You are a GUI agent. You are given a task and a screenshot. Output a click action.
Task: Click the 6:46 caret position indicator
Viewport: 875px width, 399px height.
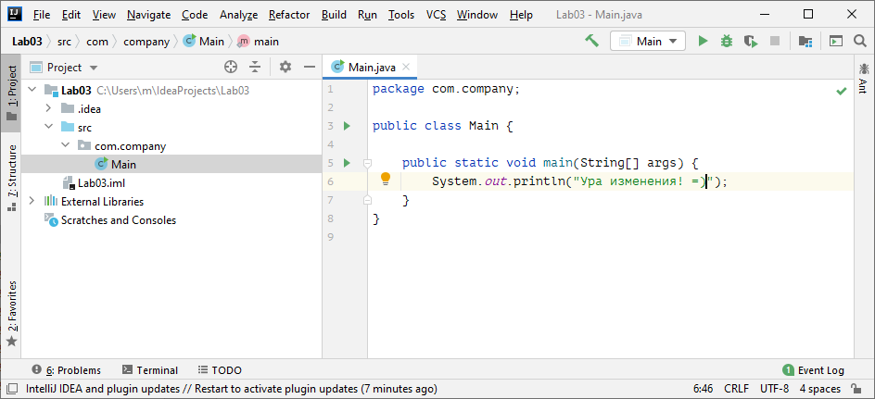click(704, 389)
